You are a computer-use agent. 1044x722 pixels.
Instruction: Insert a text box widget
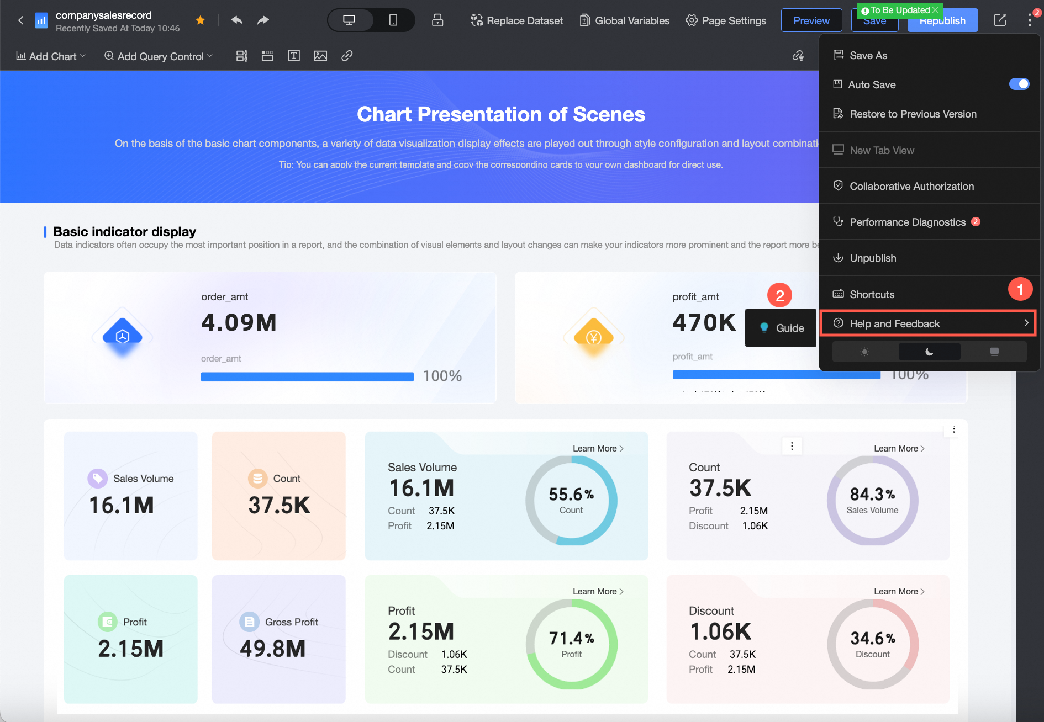294,56
